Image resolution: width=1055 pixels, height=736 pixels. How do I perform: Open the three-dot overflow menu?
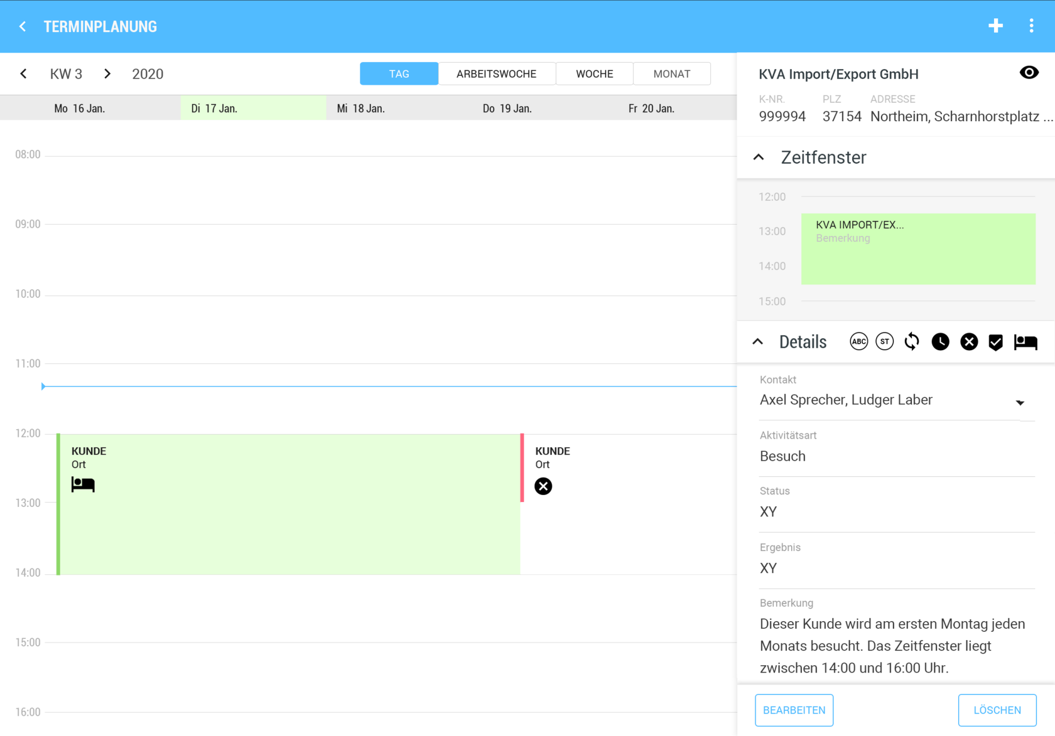point(1031,26)
